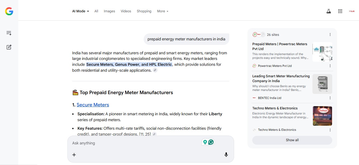Click source name 'Powertrac Meters Pvt Ltd'

(x=275, y=66)
